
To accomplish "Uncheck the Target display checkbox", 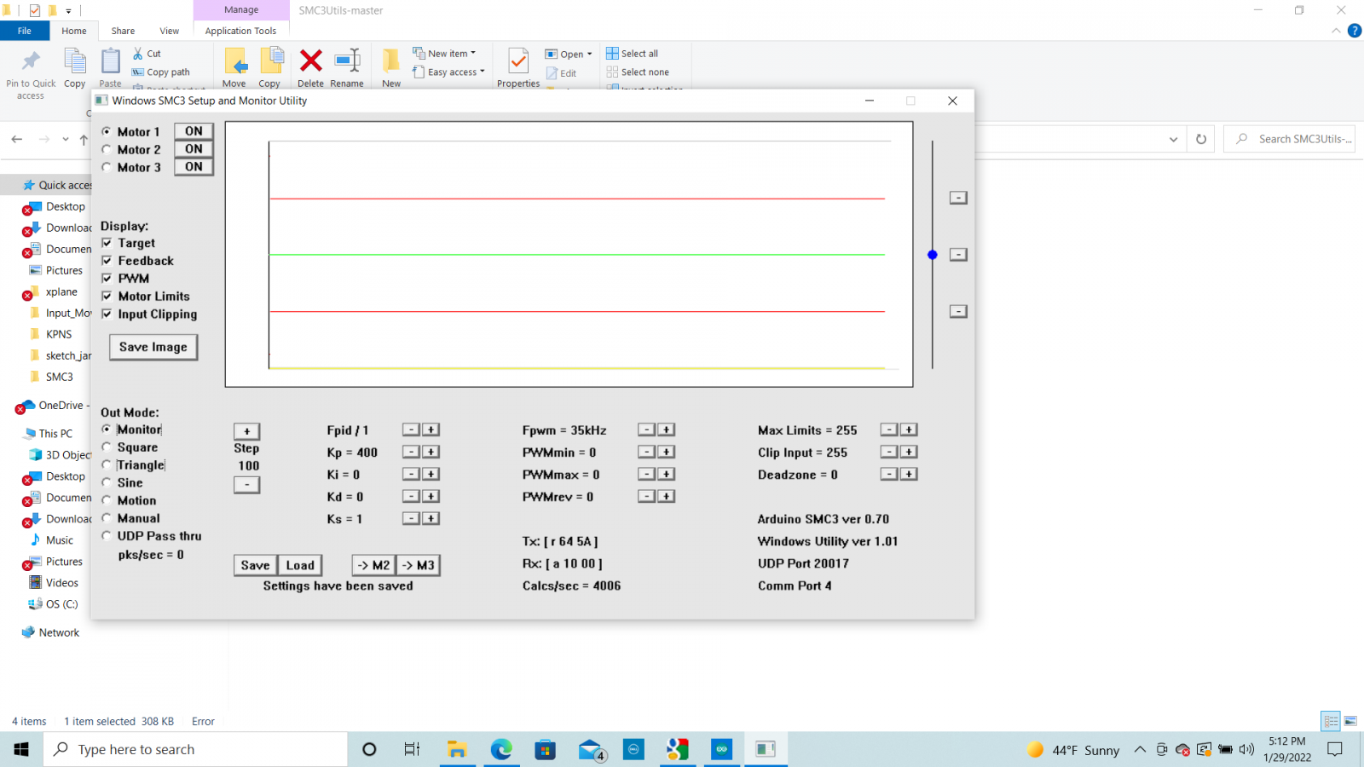I will click(x=107, y=243).
